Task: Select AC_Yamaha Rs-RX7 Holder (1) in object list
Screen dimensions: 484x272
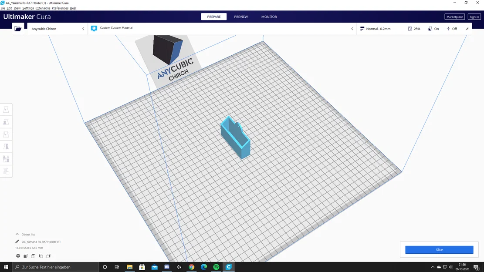Action: [41, 242]
